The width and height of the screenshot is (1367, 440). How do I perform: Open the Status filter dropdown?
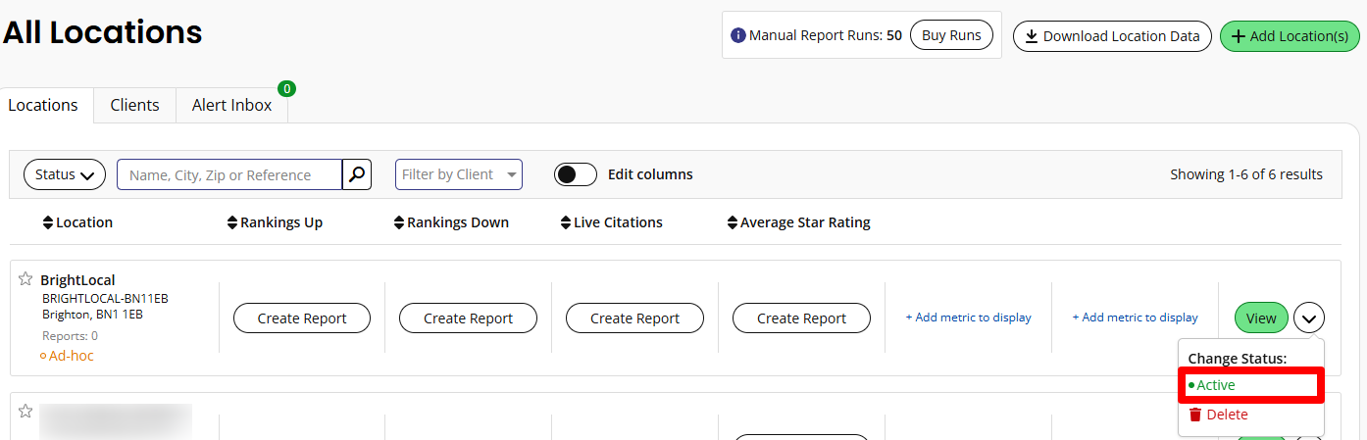(x=65, y=174)
